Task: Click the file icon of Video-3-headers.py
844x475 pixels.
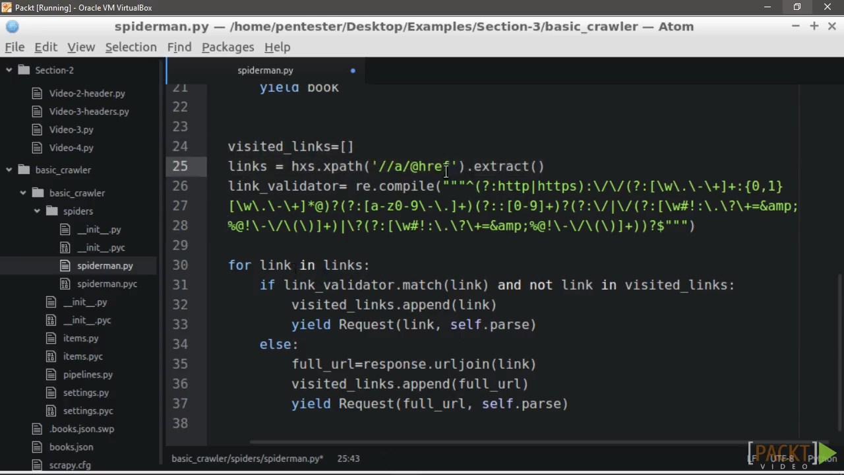Action: point(38,111)
